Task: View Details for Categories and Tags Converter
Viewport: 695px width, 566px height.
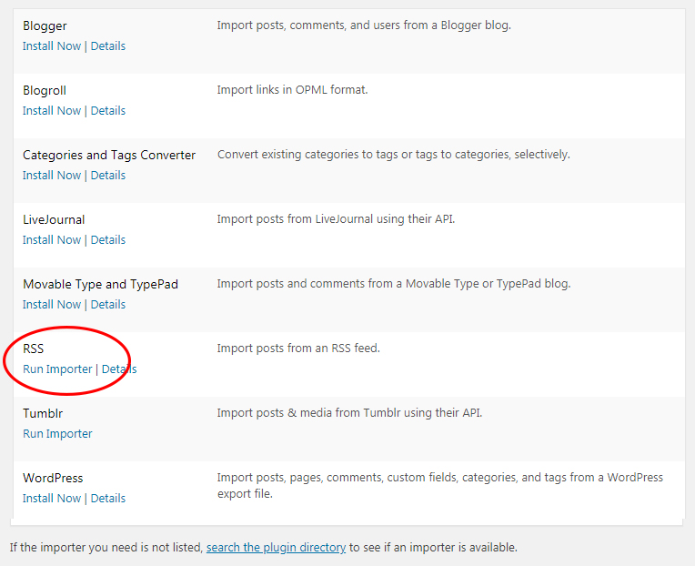Action: pos(108,176)
